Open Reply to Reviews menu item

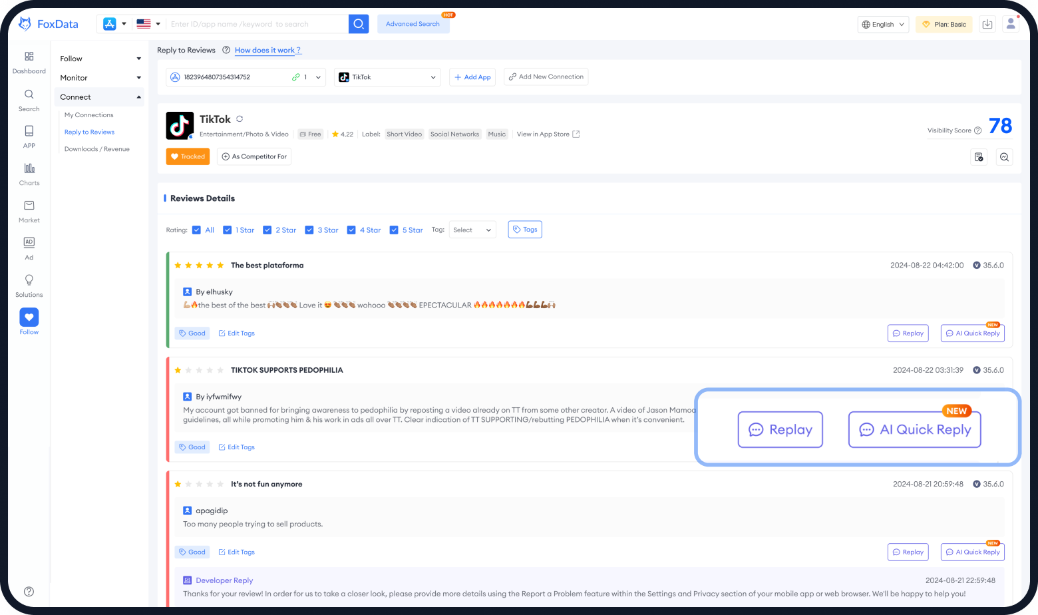click(89, 132)
